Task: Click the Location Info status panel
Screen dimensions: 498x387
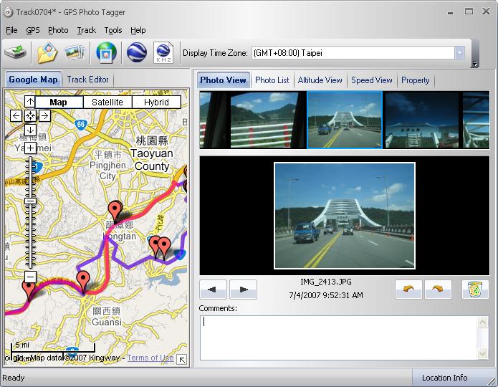Action: [444, 378]
